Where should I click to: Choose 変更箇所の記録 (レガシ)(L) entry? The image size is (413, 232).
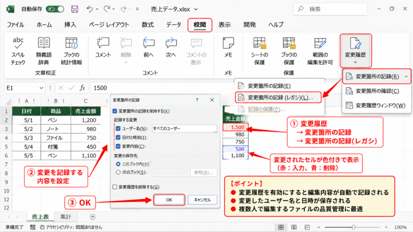tap(278, 98)
